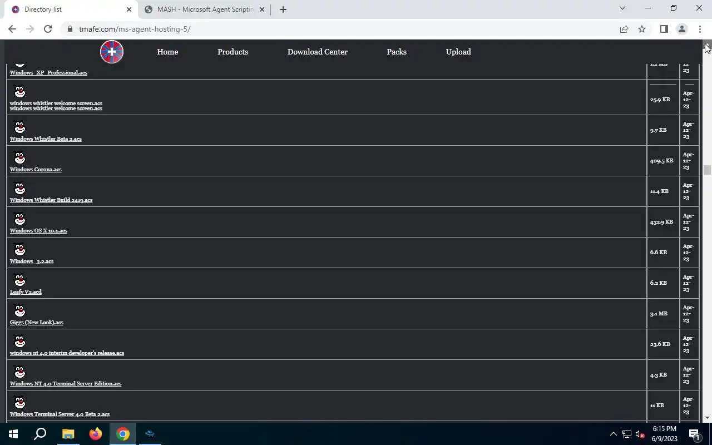The width and height of the screenshot is (712, 445).
Task: Click the agent icon above Windows OS X 10.1.acs
Action: click(x=19, y=219)
